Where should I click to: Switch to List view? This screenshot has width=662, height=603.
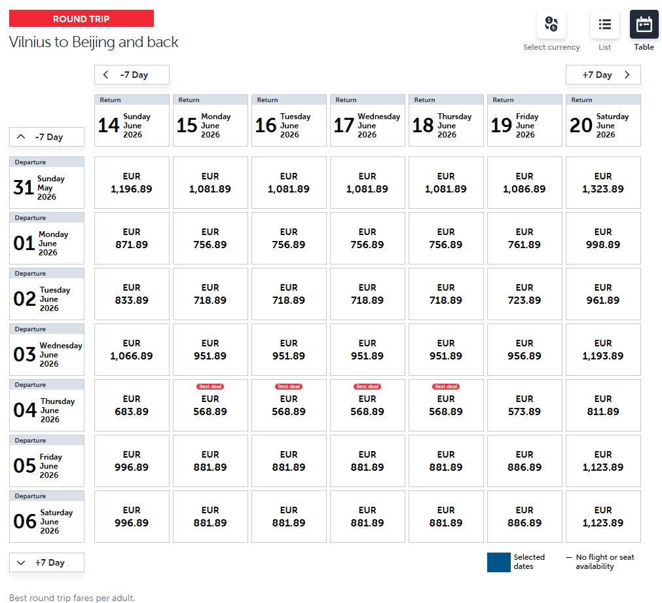[x=604, y=25]
